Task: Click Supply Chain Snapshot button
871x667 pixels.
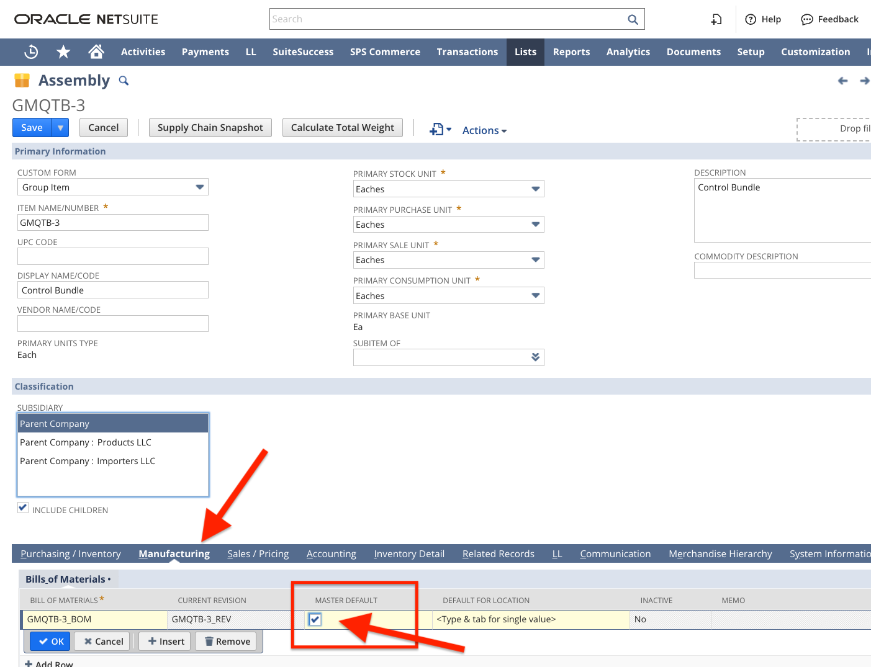Action: (210, 128)
